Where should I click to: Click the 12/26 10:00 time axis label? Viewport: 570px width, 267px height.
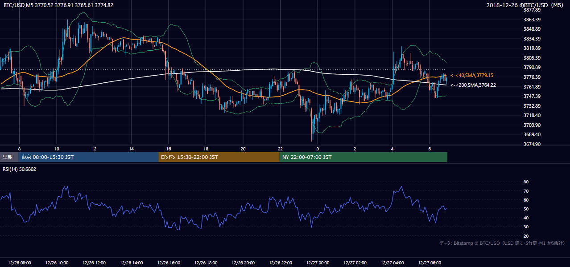[57, 263]
